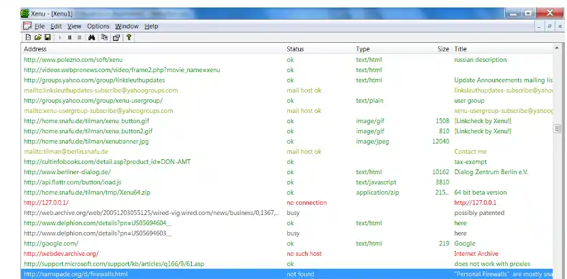Click the Xenu document icon beside File
This screenshot has width=567, height=279.
27,26
